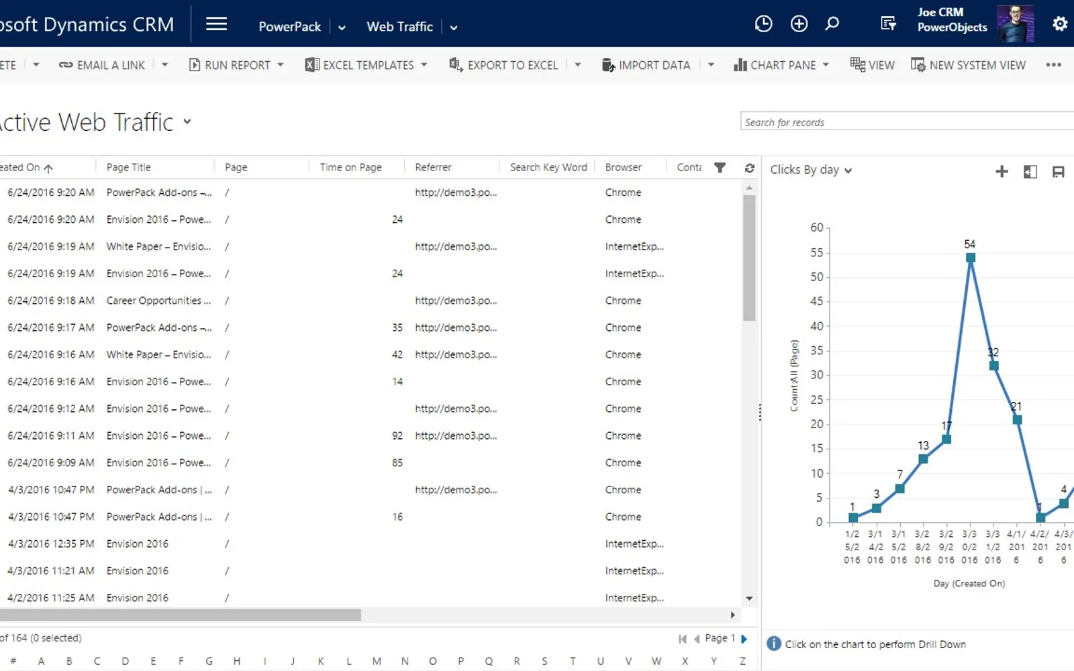Click the horizontal scrollbar thumb of the grid

click(181, 615)
